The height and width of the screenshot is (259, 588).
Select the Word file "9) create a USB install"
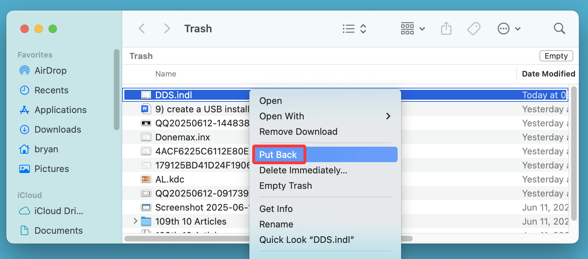[202, 109]
